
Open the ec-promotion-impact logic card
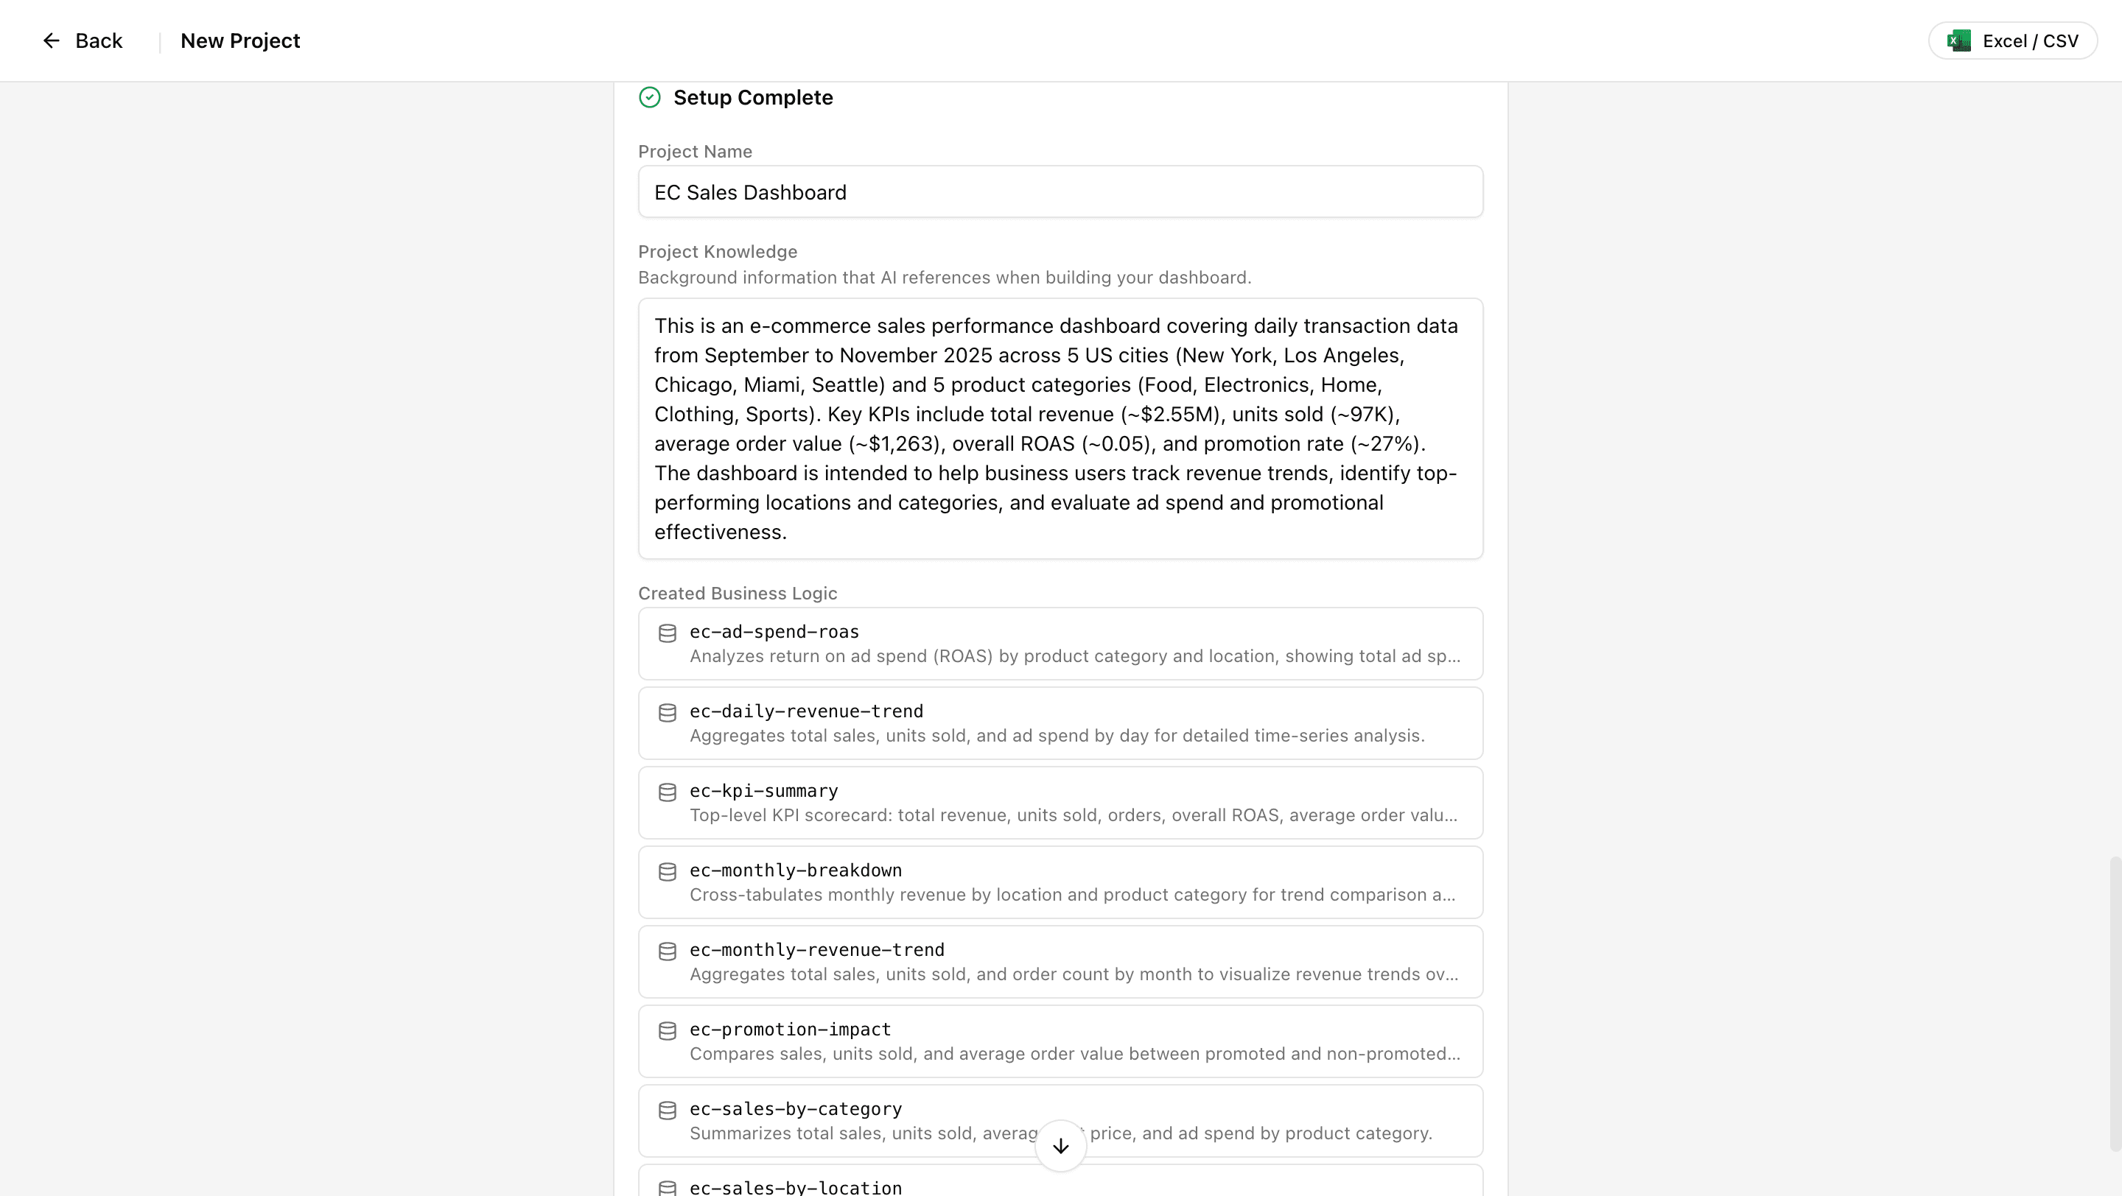1060,1041
